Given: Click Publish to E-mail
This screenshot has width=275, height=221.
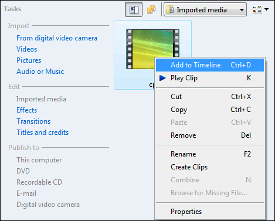Looking at the screenshot, I should 26,193.
